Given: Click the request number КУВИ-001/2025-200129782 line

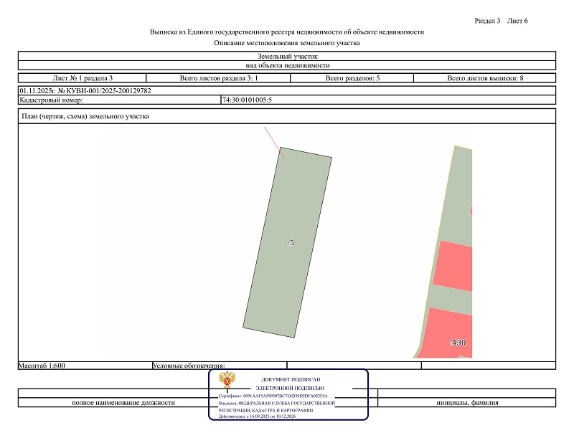Looking at the screenshot, I should pos(86,91).
